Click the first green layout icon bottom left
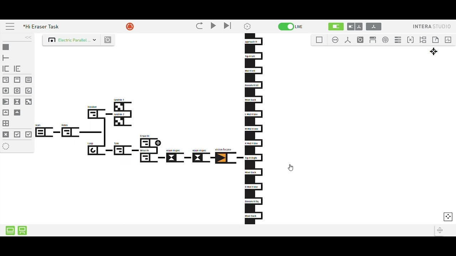This screenshot has width=456, height=256. (x=10, y=230)
